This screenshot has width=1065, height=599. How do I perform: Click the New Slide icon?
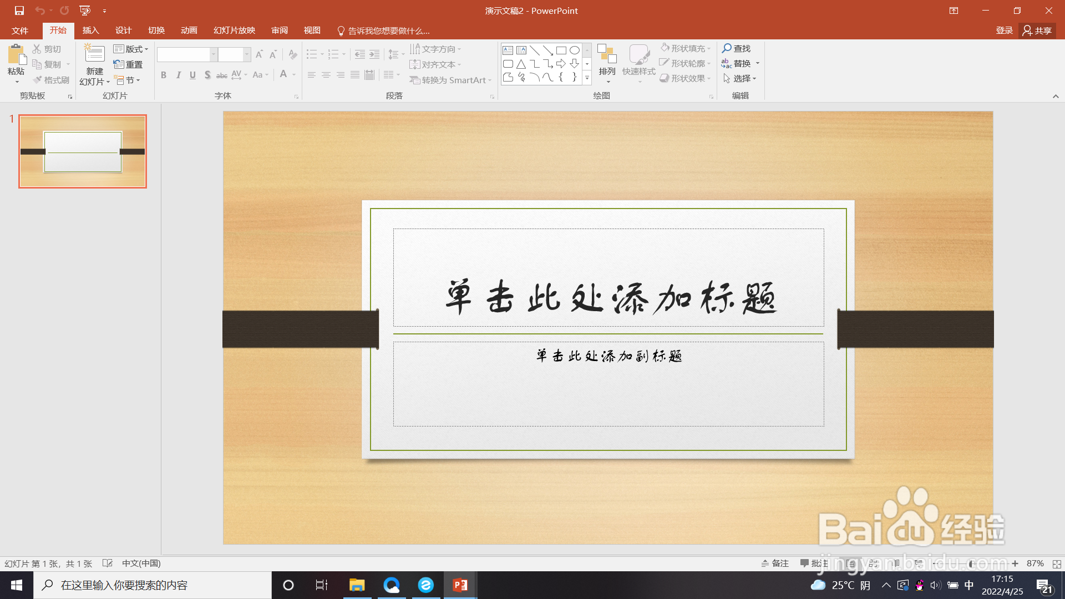(94, 54)
